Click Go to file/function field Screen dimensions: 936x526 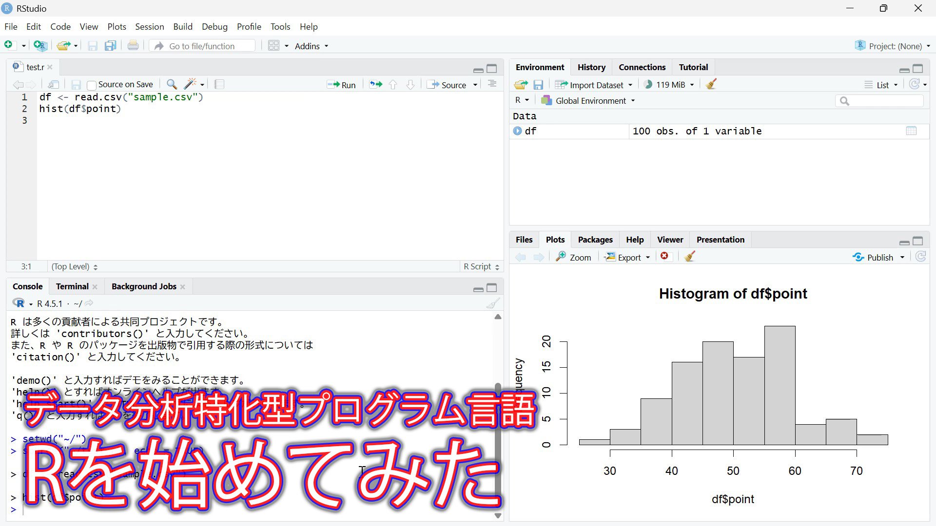click(x=202, y=46)
